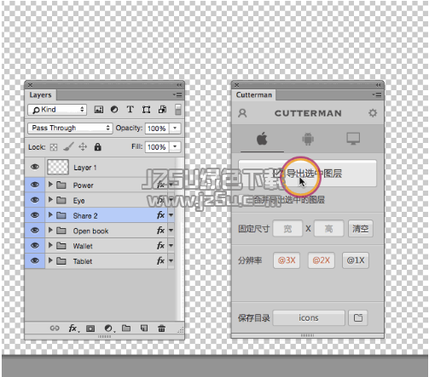Filter layers by smart object icon
Viewport: 429px width, 377px height.
coord(162,110)
